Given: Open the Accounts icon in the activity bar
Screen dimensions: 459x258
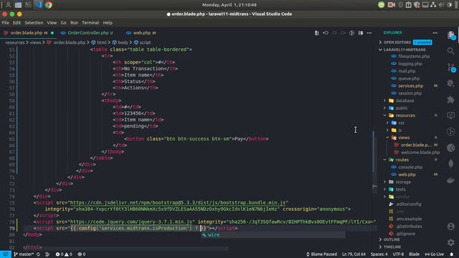Looking at the screenshot, I should 451,226.
